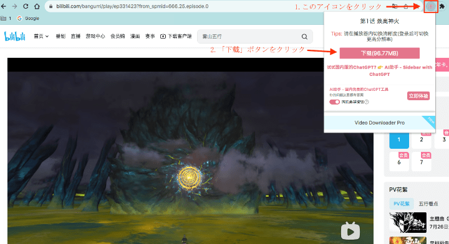
Task: Open the 游戏中心 menu item
Action: coord(95,36)
